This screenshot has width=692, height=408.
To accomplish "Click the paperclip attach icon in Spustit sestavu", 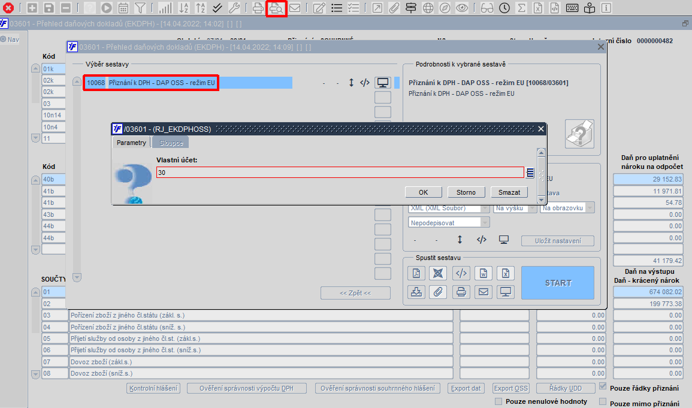I will pos(438,292).
